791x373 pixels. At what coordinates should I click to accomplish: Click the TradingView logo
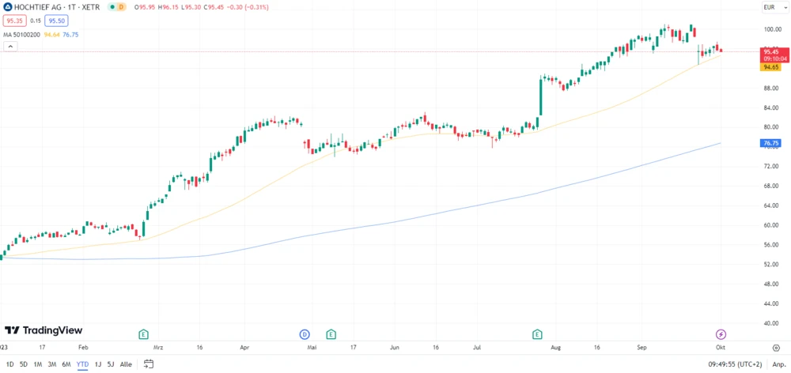(44, 330)
